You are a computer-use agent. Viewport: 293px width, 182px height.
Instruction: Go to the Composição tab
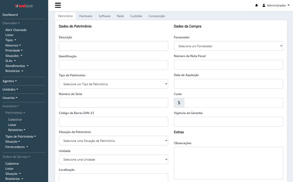coord(156,16)
